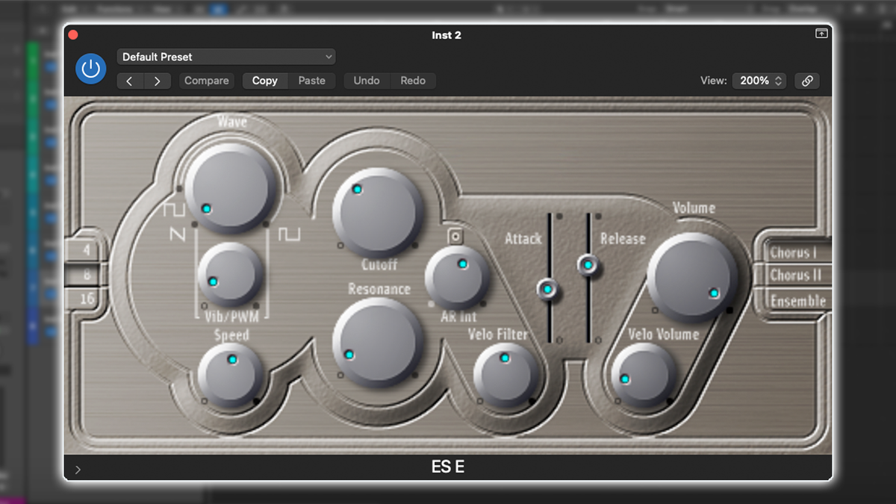Screen dimensions: 896x504
Task: Undo the last change
Action: tap(367, 81)
